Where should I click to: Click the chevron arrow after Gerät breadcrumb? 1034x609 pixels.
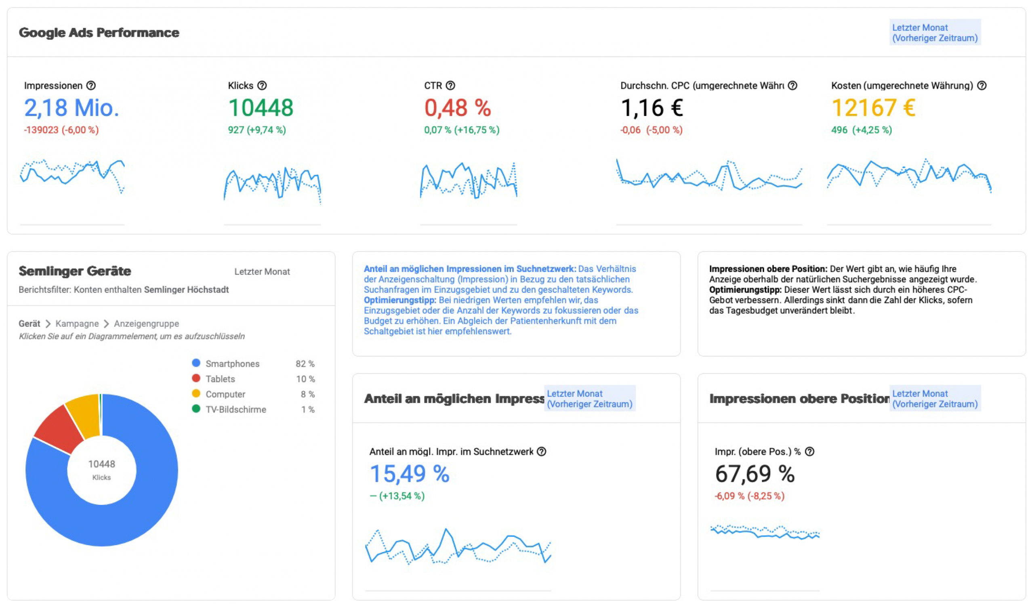tap(48, 324)
